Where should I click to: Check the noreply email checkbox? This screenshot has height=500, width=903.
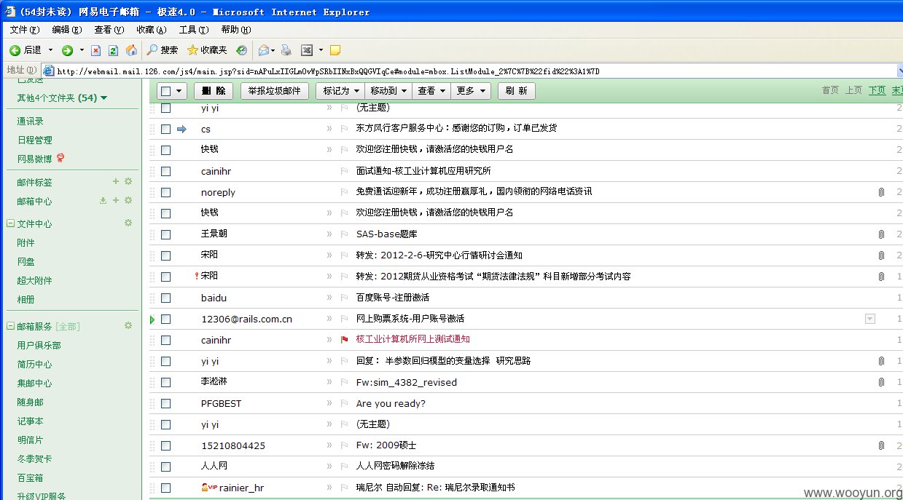point(165,192)
